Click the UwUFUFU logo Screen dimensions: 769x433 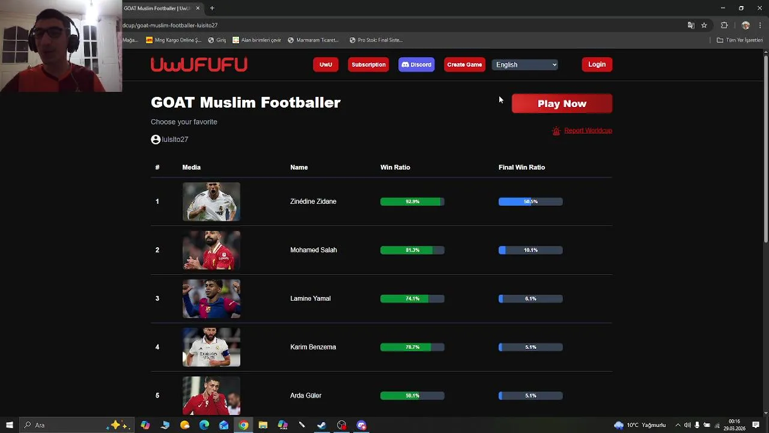click(199, 64)
